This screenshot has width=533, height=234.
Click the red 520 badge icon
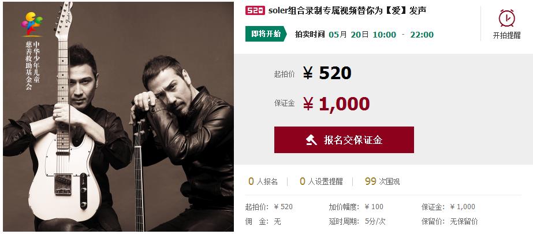coord(255,10)
